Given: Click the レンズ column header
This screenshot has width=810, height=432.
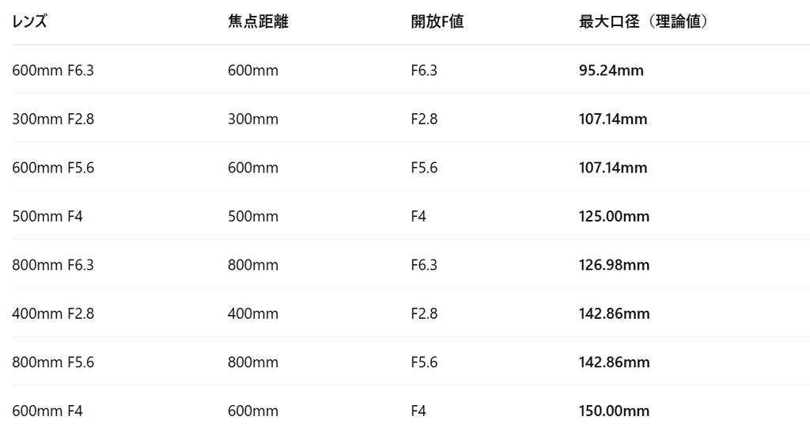Looking at the screenshot, I should pos(29,22).
